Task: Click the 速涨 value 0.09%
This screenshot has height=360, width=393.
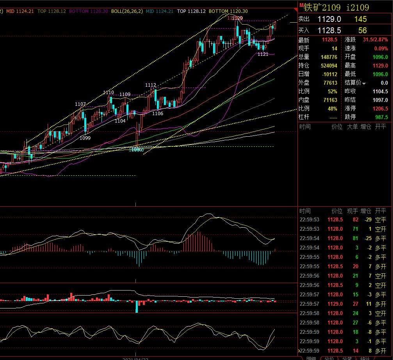Action: [381, 48]
